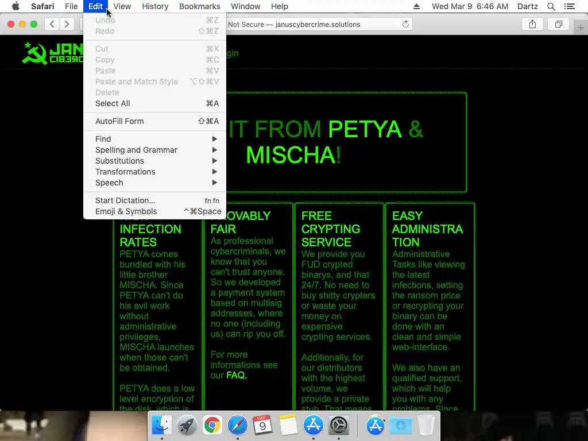
Task: Open the Apple menu
Action: (16, 6)
